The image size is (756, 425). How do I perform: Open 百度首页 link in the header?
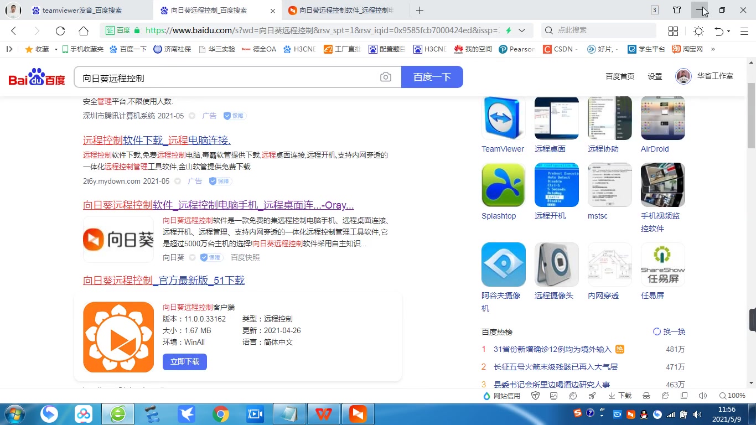click(x=620, y=76)
